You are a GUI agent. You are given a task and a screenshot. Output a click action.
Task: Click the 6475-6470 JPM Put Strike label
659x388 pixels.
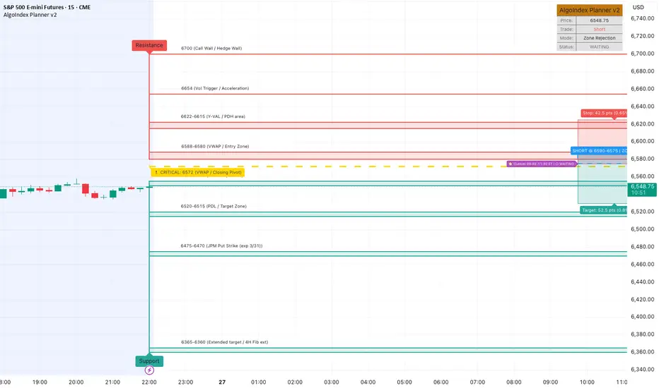(221, 245)
